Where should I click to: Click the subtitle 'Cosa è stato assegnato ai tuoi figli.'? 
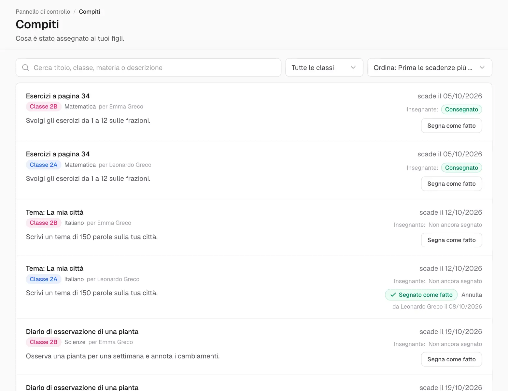tap(70, 38)
